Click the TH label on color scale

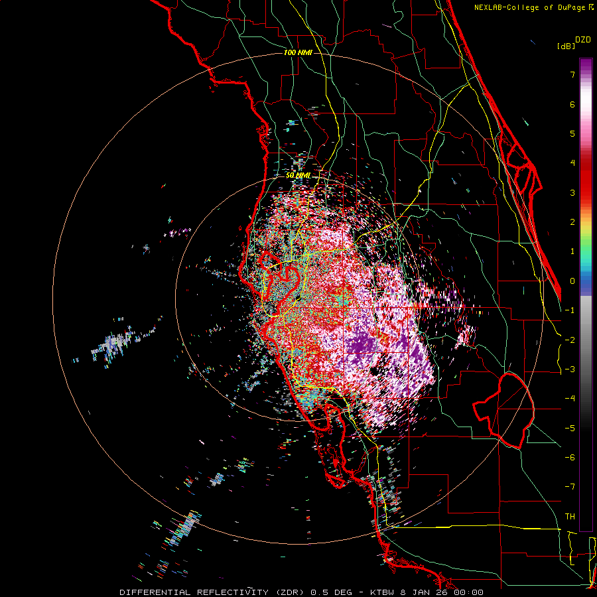pyautogui.click(x=570, y=517)
